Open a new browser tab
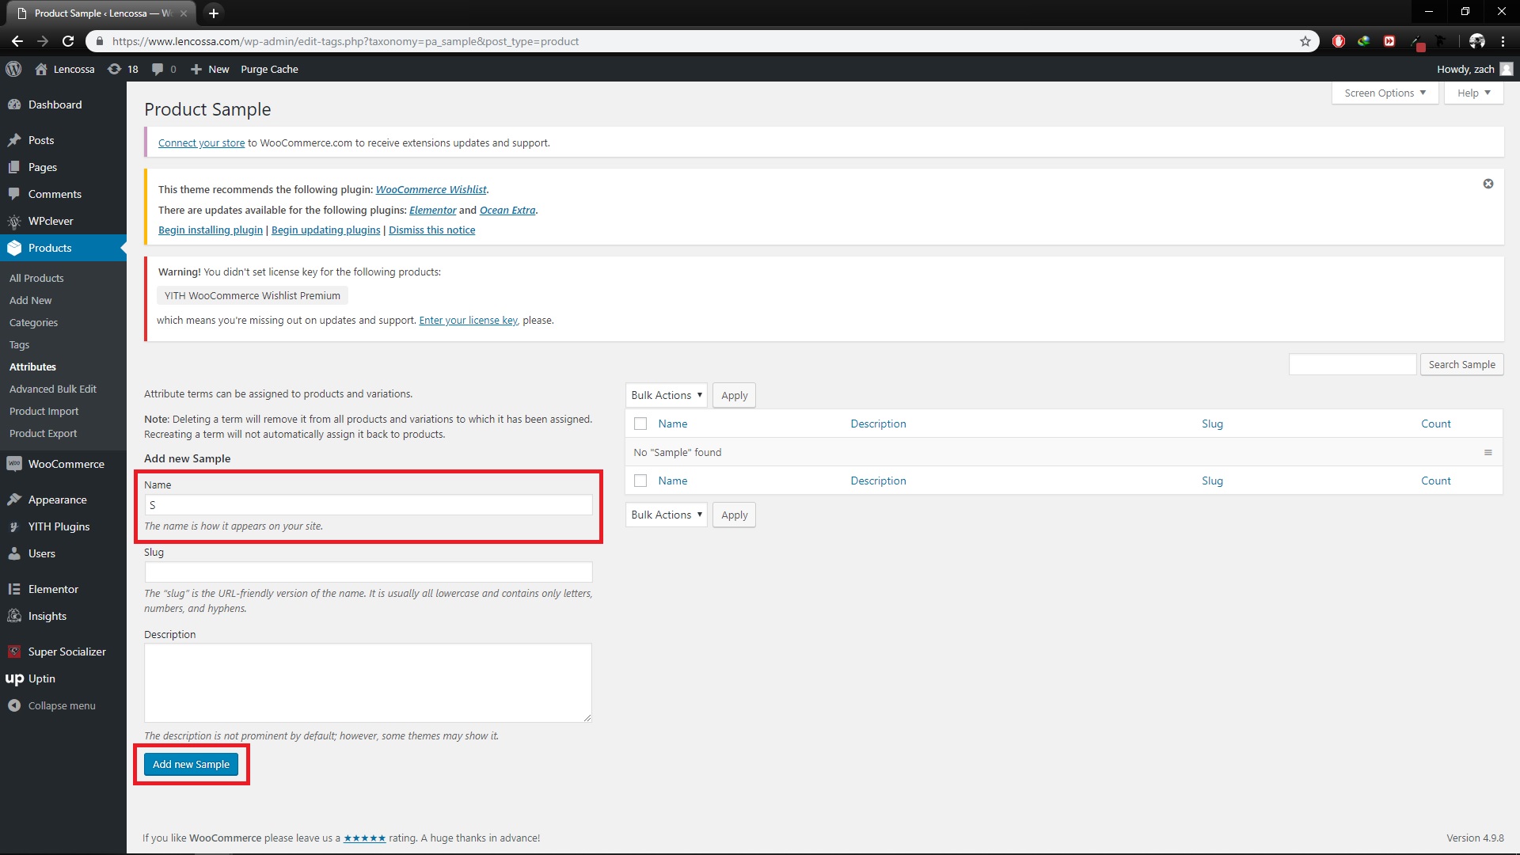The height and width of the screenshot is (855, 1520). point(214,13)
